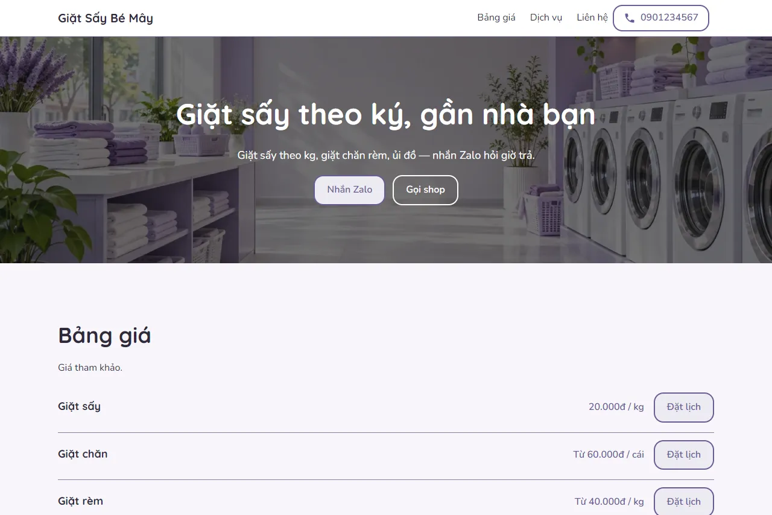Select the Bảng giá section heading
Screen dimensions: 772x515
pos(104,336)
